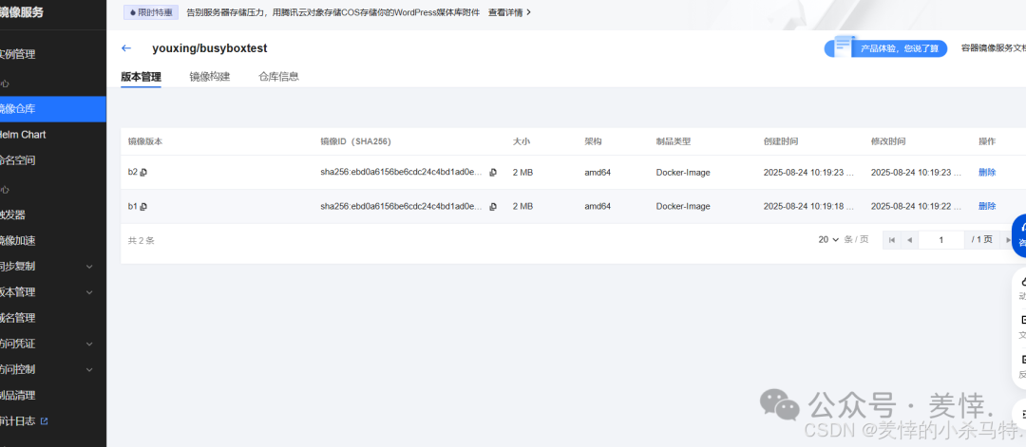Viewport: 1026px width, 447px height.
Task: Select 镜像仓库 in the sidebar
Action: click(x=53, y=109)
